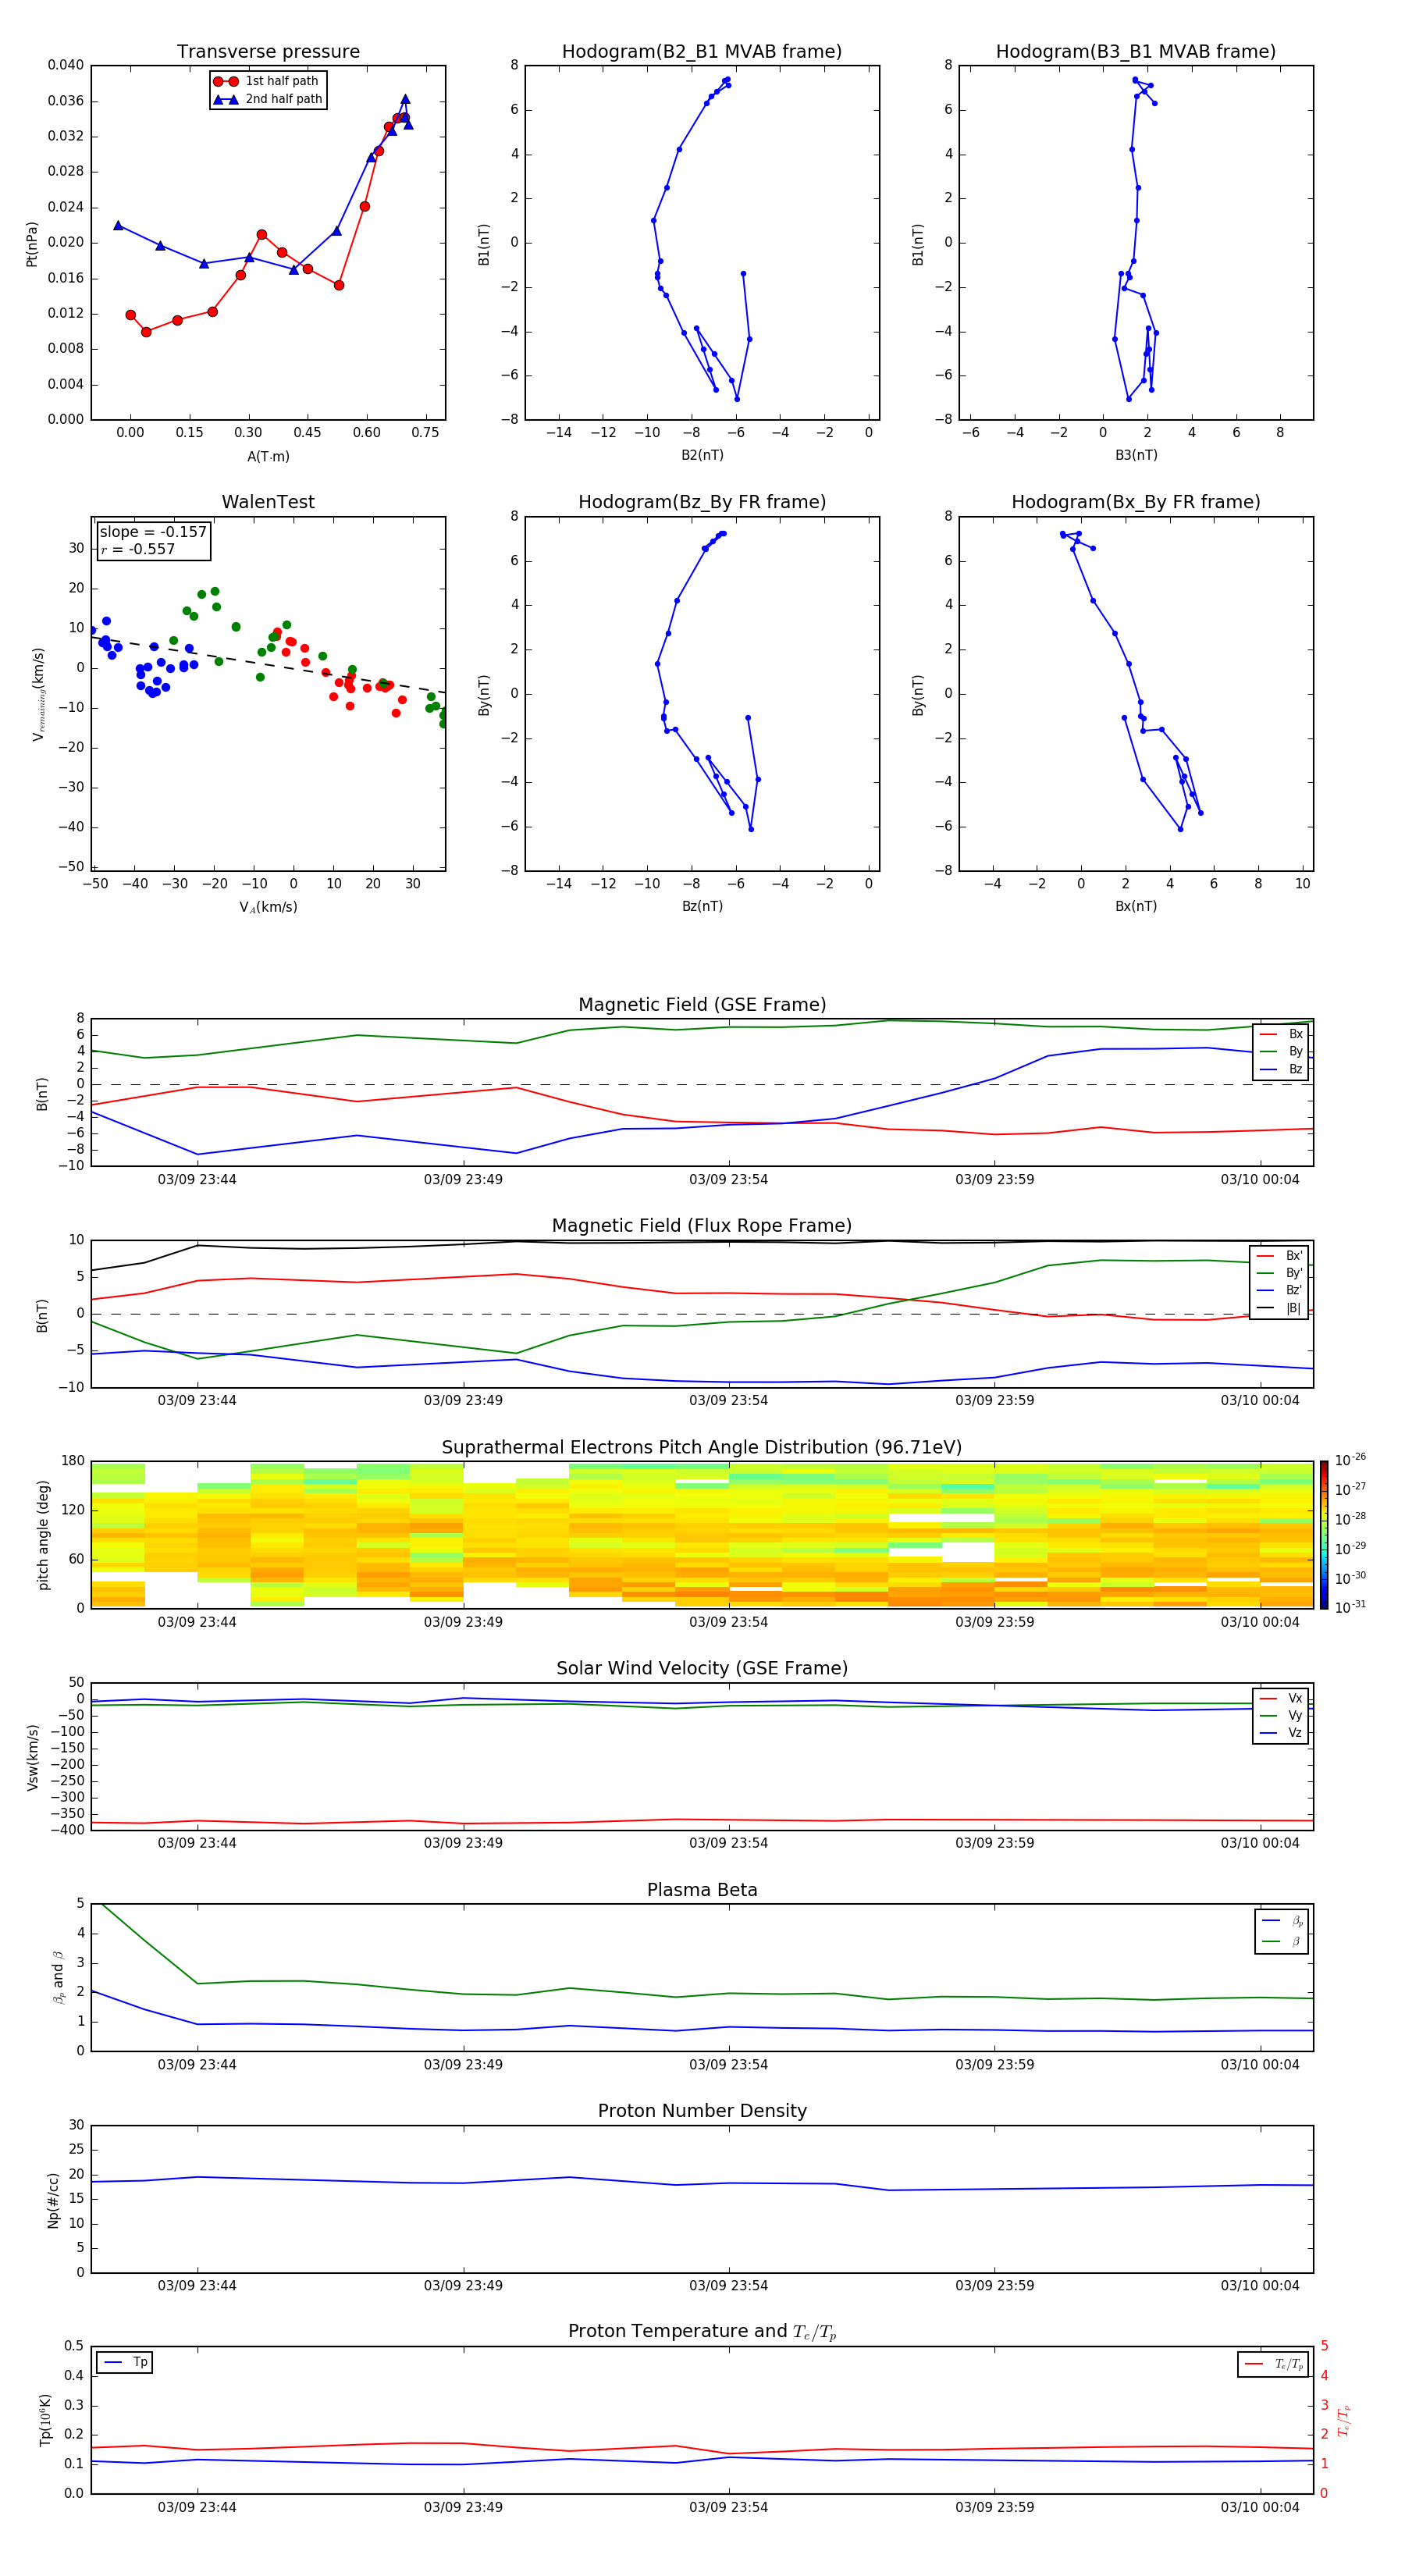Click the "V_A(km/s)" x-axis label
Screen dimensions: 1405x2576
[268, 907]
